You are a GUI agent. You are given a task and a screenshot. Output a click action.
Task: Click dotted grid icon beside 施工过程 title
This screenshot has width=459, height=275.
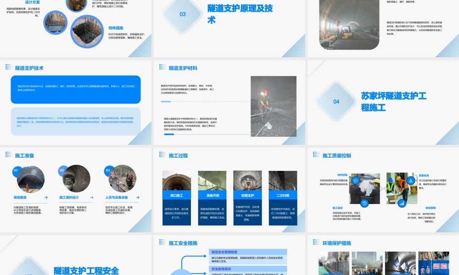[x=162, y=154]
